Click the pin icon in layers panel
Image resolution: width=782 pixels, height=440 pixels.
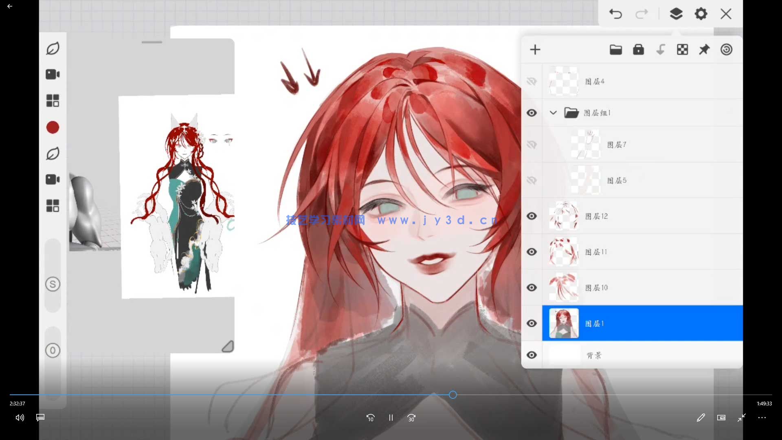click(704, 50)
